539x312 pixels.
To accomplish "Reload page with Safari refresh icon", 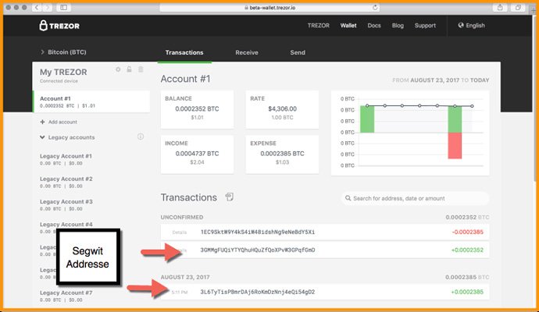I will pyautogui.click(x=375, y=7).
